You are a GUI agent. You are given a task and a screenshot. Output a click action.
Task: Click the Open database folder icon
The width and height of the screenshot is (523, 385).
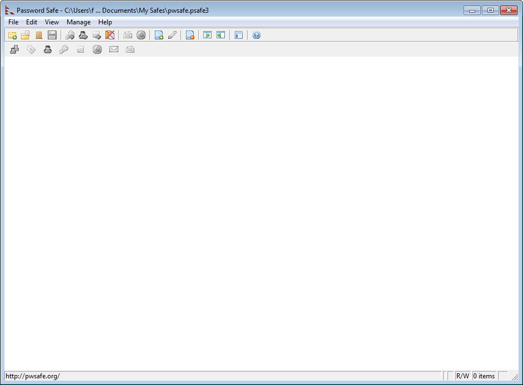[x=26, y=35]
